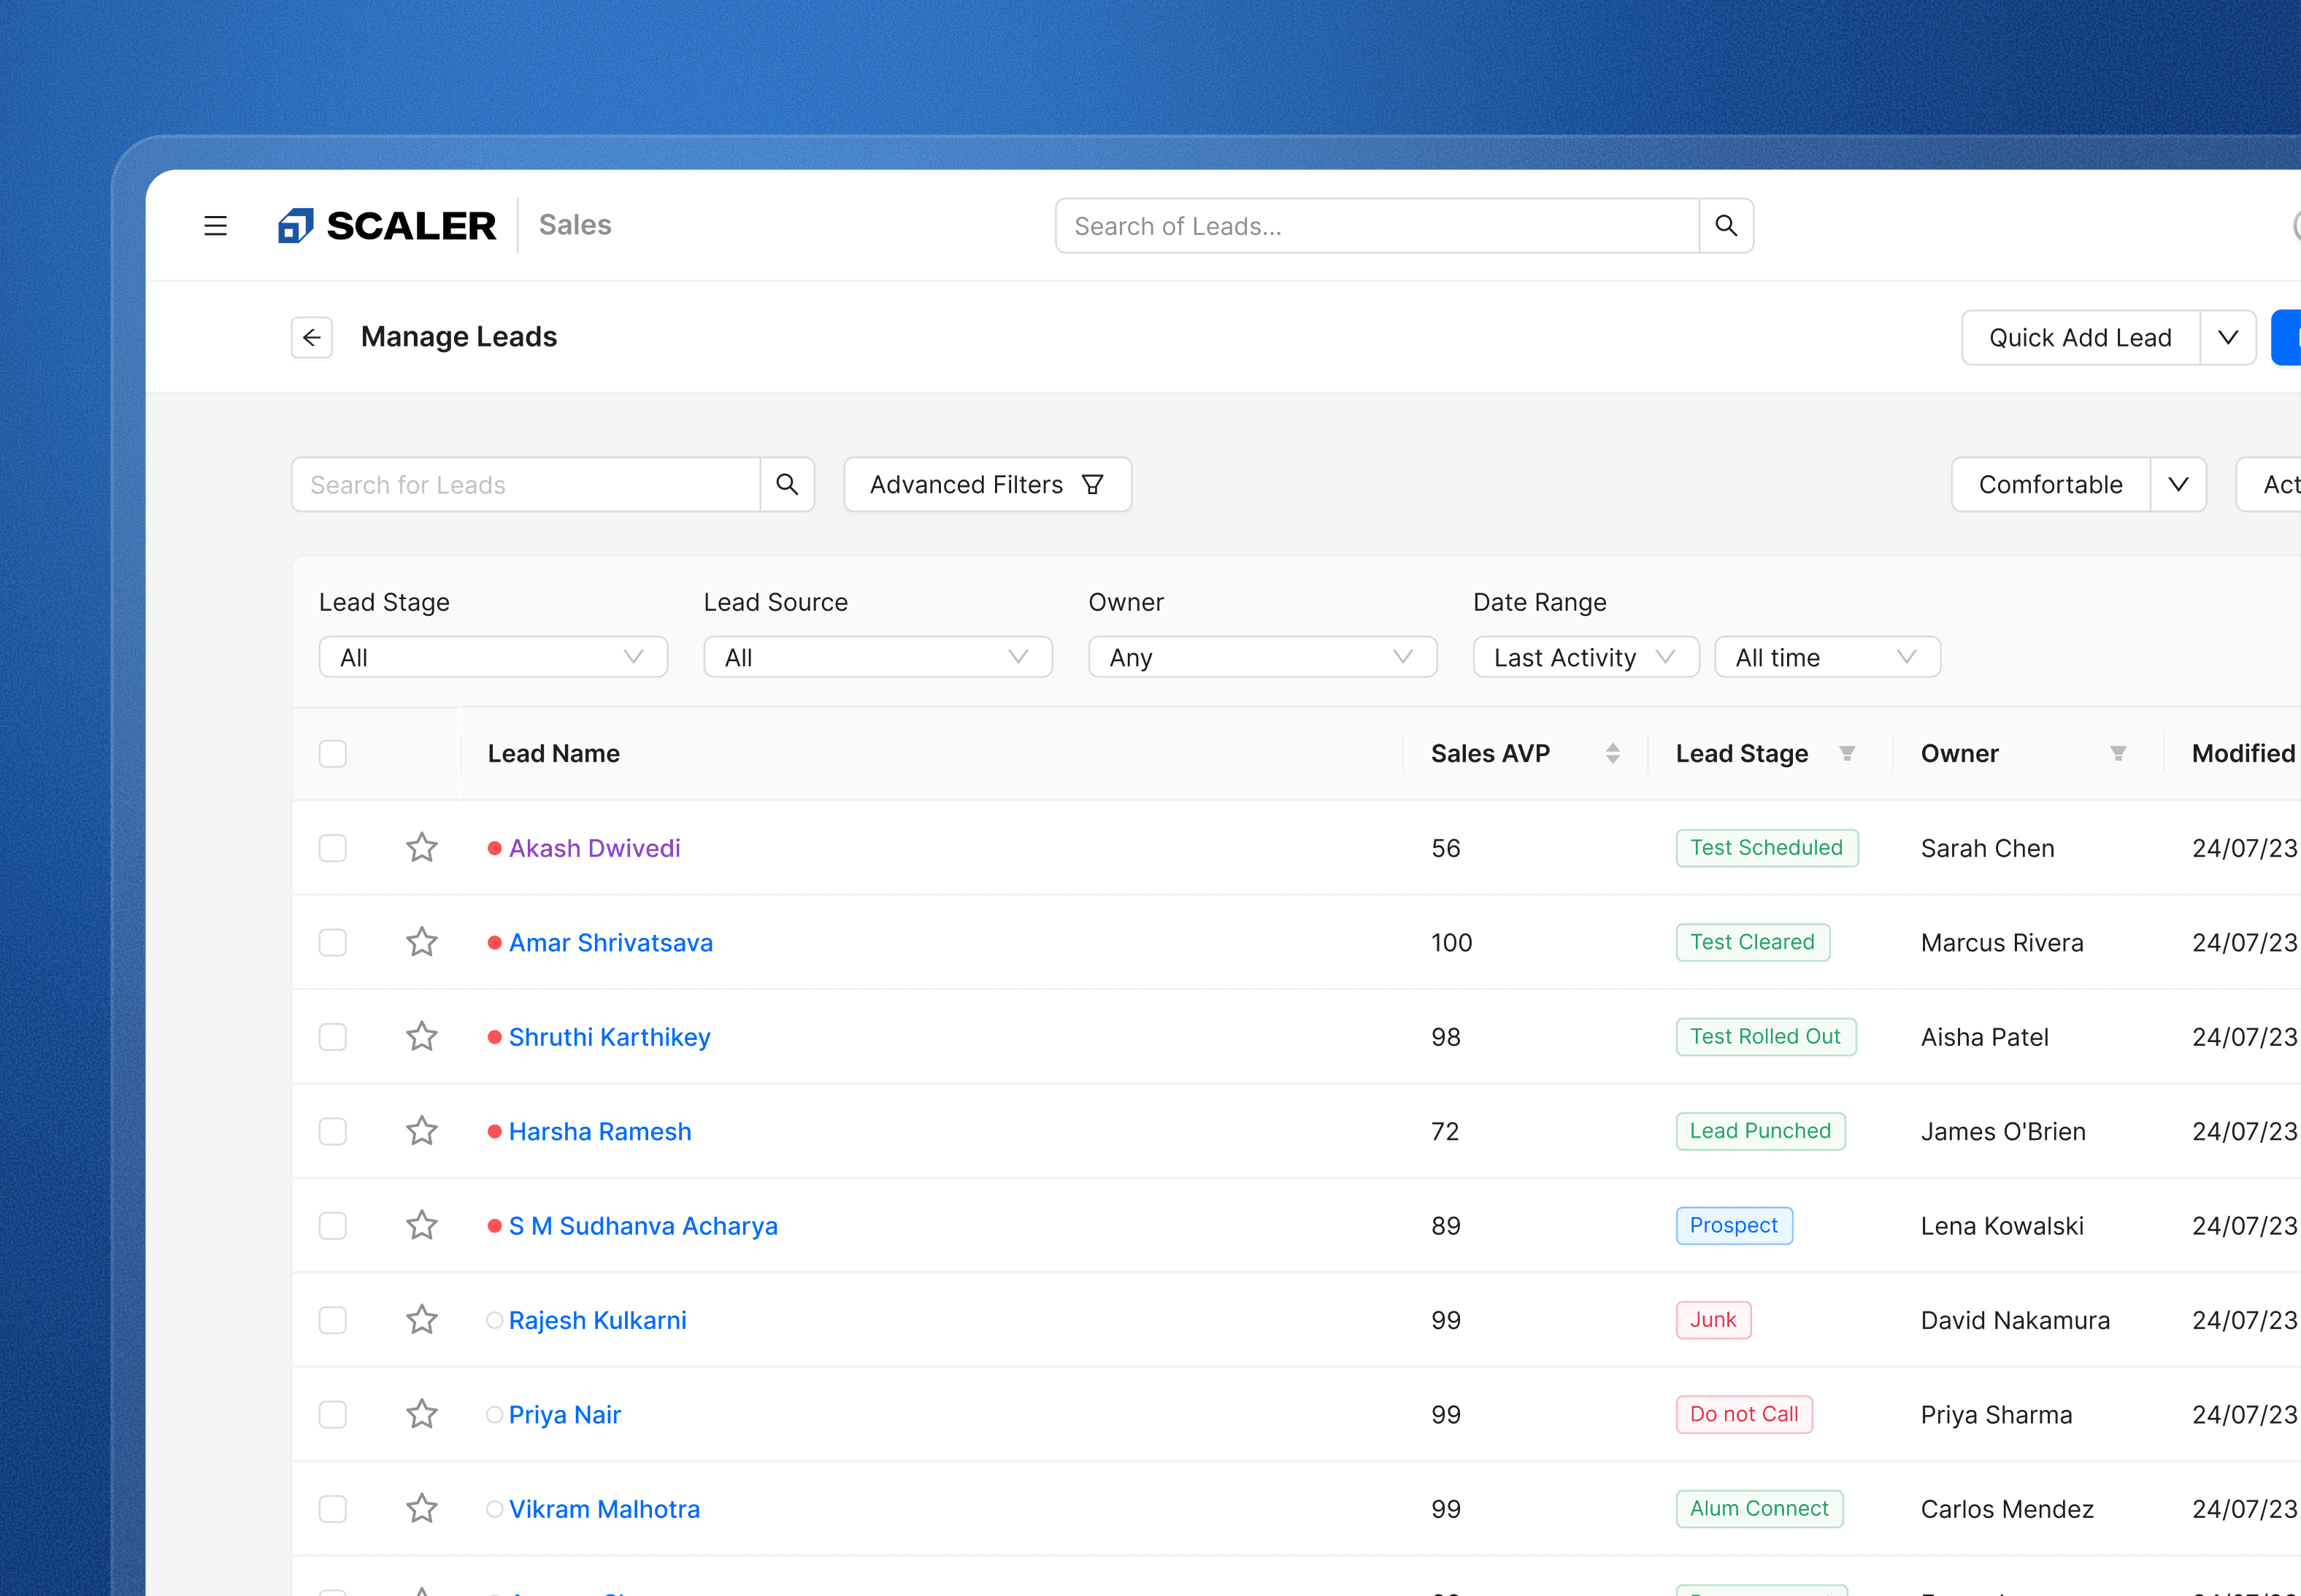
Task: Focus the Search for Leads field
Action: point(526,485)
